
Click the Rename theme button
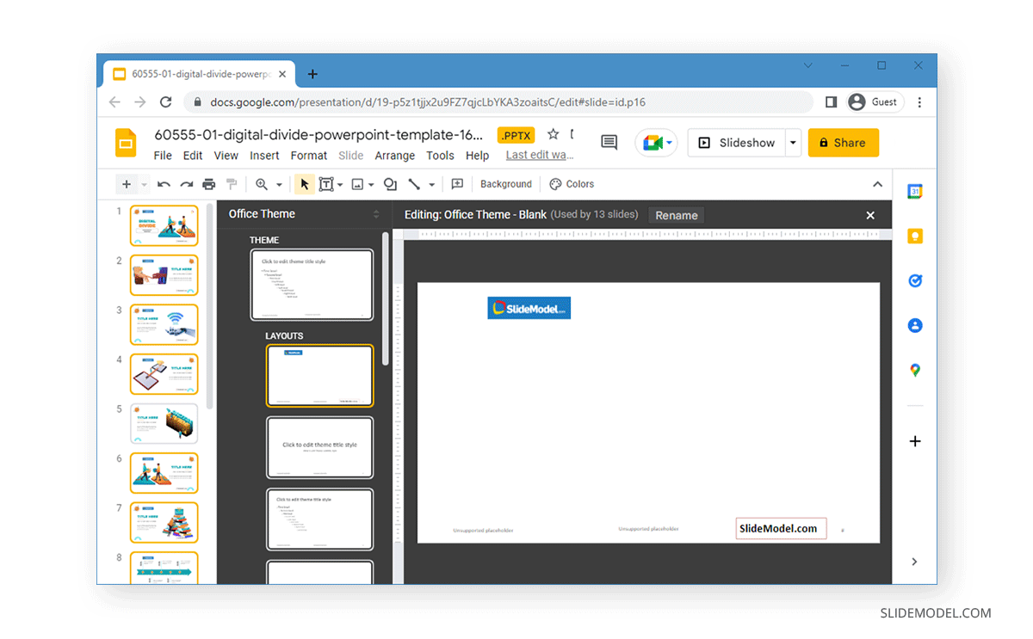676,215
